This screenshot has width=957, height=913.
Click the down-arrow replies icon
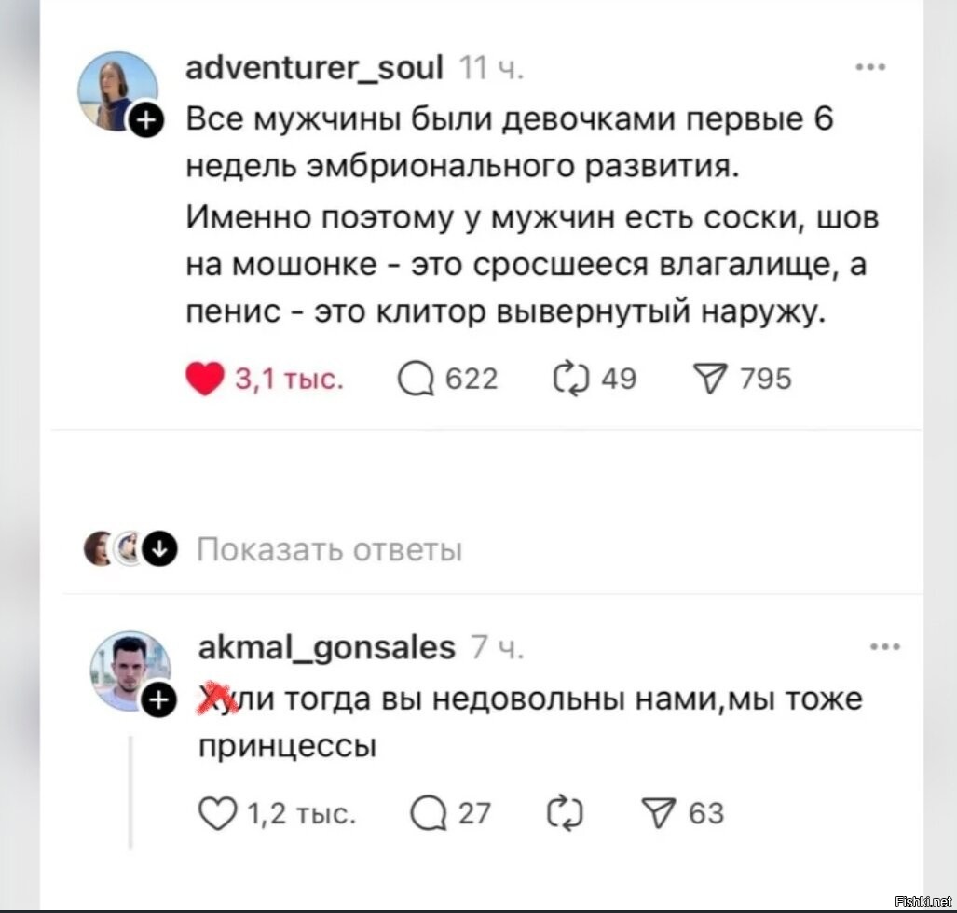click(162, 550)
